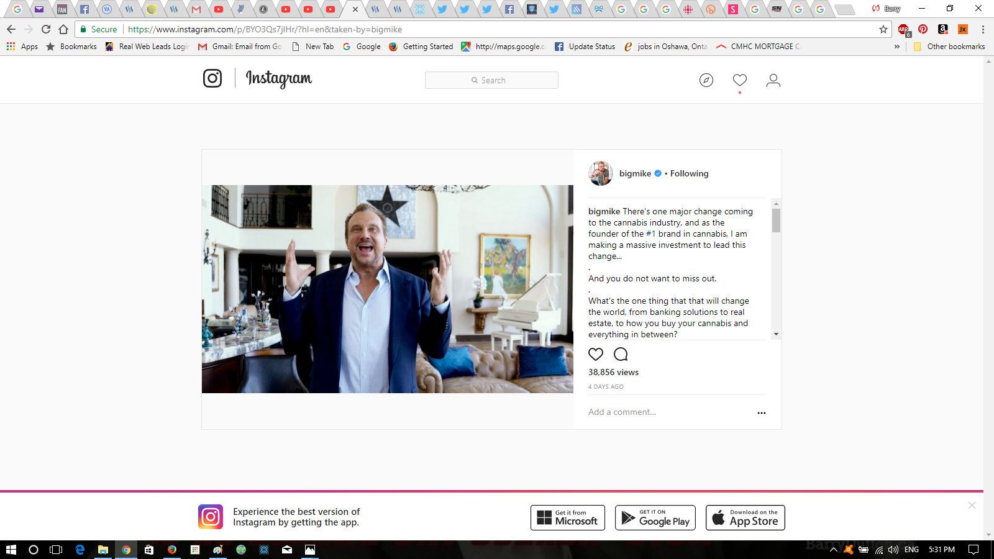Click the Add a comment field
The height and width of the screenshot is (559, 994).
[668, 412]
